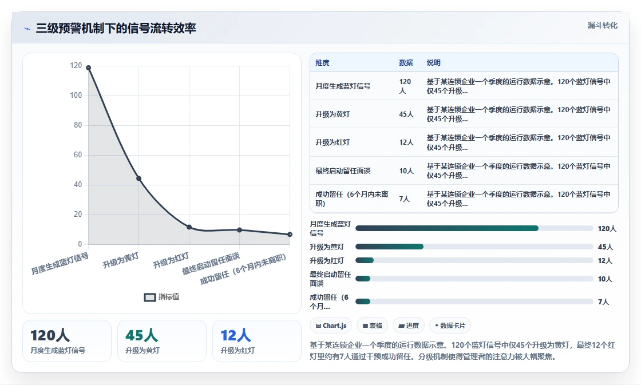Click the 升级为红灯 data point on the chart
The width and height of the screenshot is (641, 385).
189,227
